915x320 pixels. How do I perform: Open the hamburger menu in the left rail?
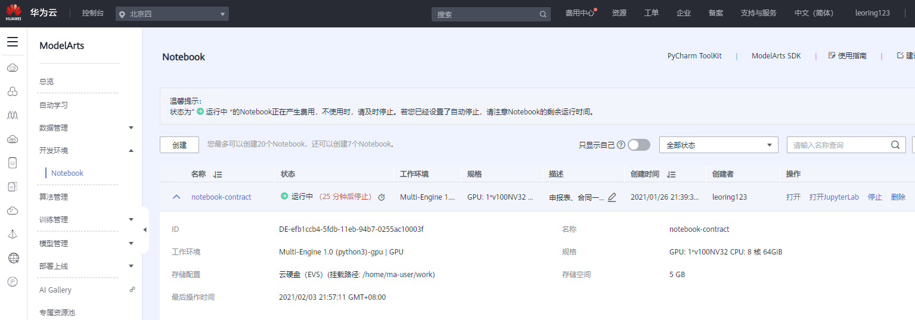(x=13, y=42)
